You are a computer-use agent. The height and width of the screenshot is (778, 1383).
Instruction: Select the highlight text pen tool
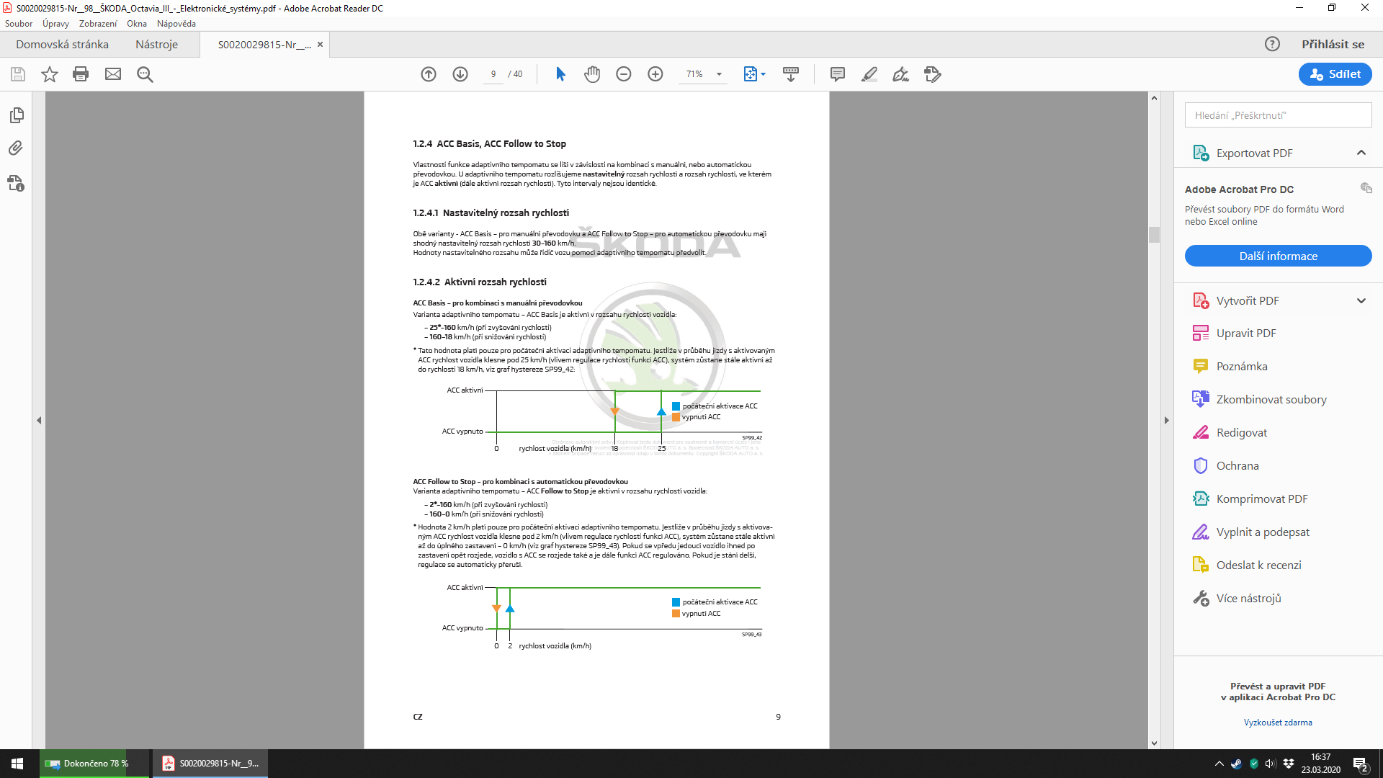click(x=869, y=74)
